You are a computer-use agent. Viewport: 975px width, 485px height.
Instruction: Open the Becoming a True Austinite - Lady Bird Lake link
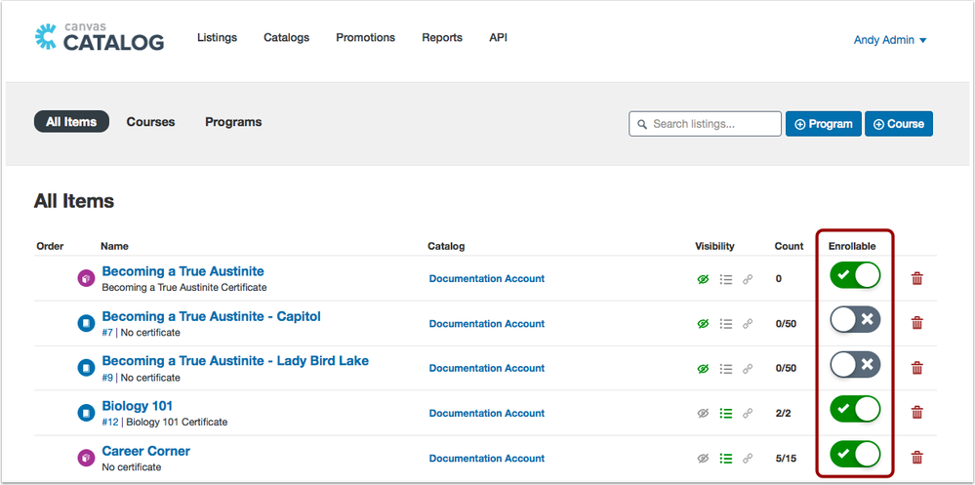235,361
